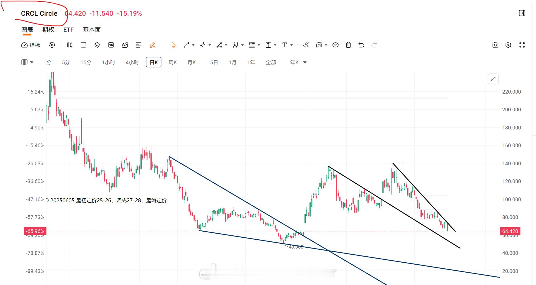Image resolution: width=536 pixels, height=285 pixels.
Task: Expand the wave pattern dropdown arrow
Action: 242,45
